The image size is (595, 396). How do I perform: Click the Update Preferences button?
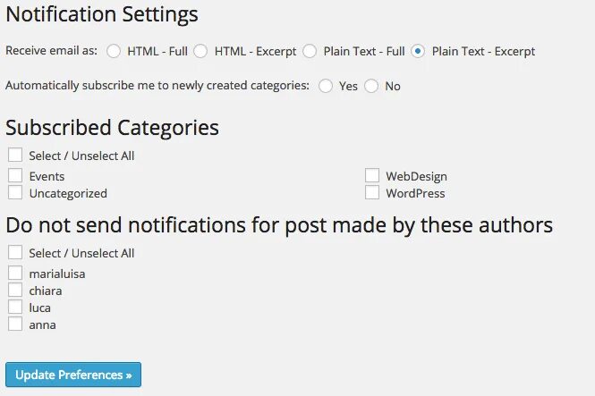(73, 375)
